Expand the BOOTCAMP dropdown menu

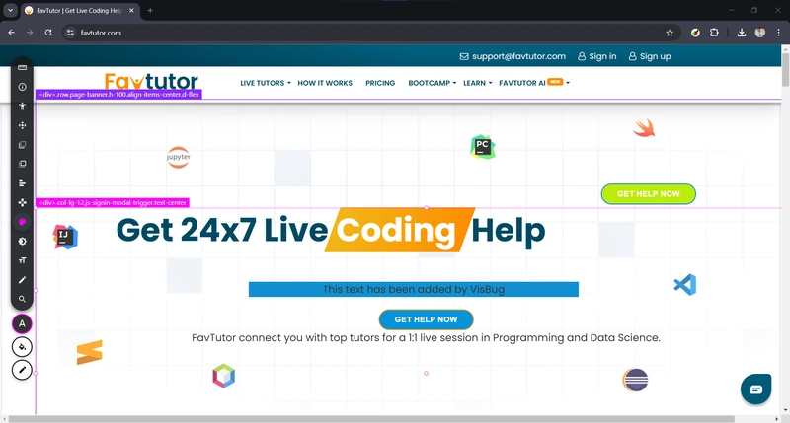click(x=432, y=83)
